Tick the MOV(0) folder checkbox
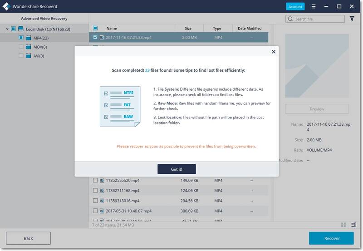The height and width of the screenshot is (251, 363). click(21, 47)
